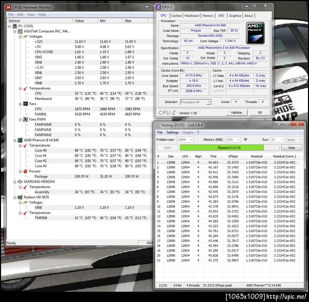This screenshot has height=302, width=309.
Task: Open the View menu in Hardware Monitor
Action: [x=31, y=14]
